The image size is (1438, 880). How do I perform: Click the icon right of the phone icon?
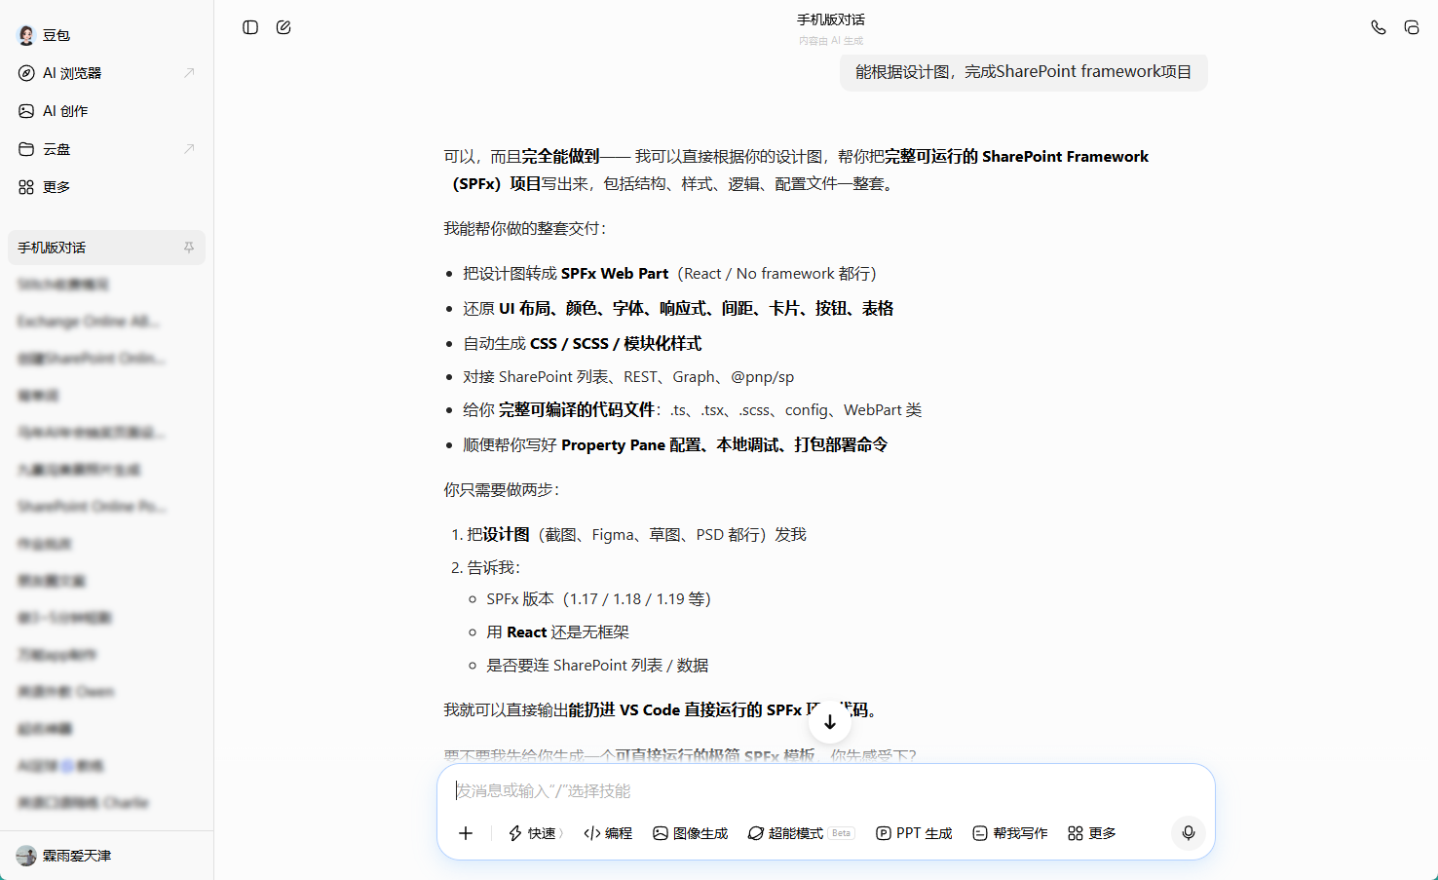(1412, 27)
